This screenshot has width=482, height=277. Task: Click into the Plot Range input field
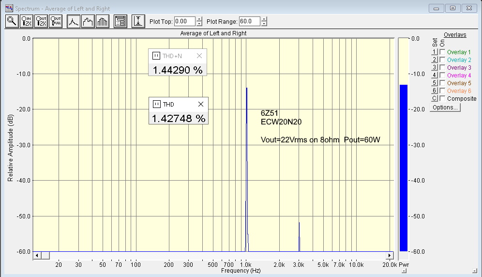coord(249,21)
